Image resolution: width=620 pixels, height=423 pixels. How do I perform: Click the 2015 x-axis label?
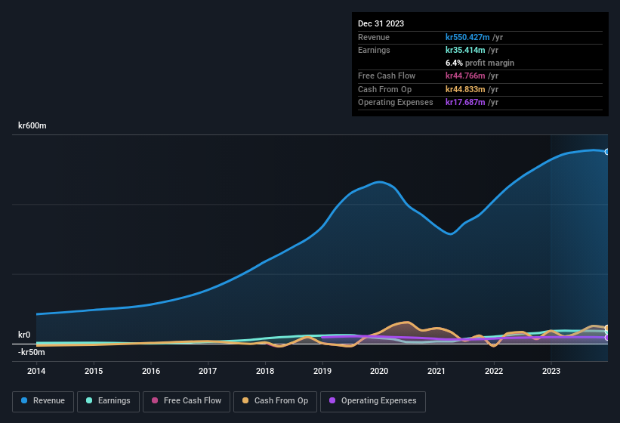point(94,371)
